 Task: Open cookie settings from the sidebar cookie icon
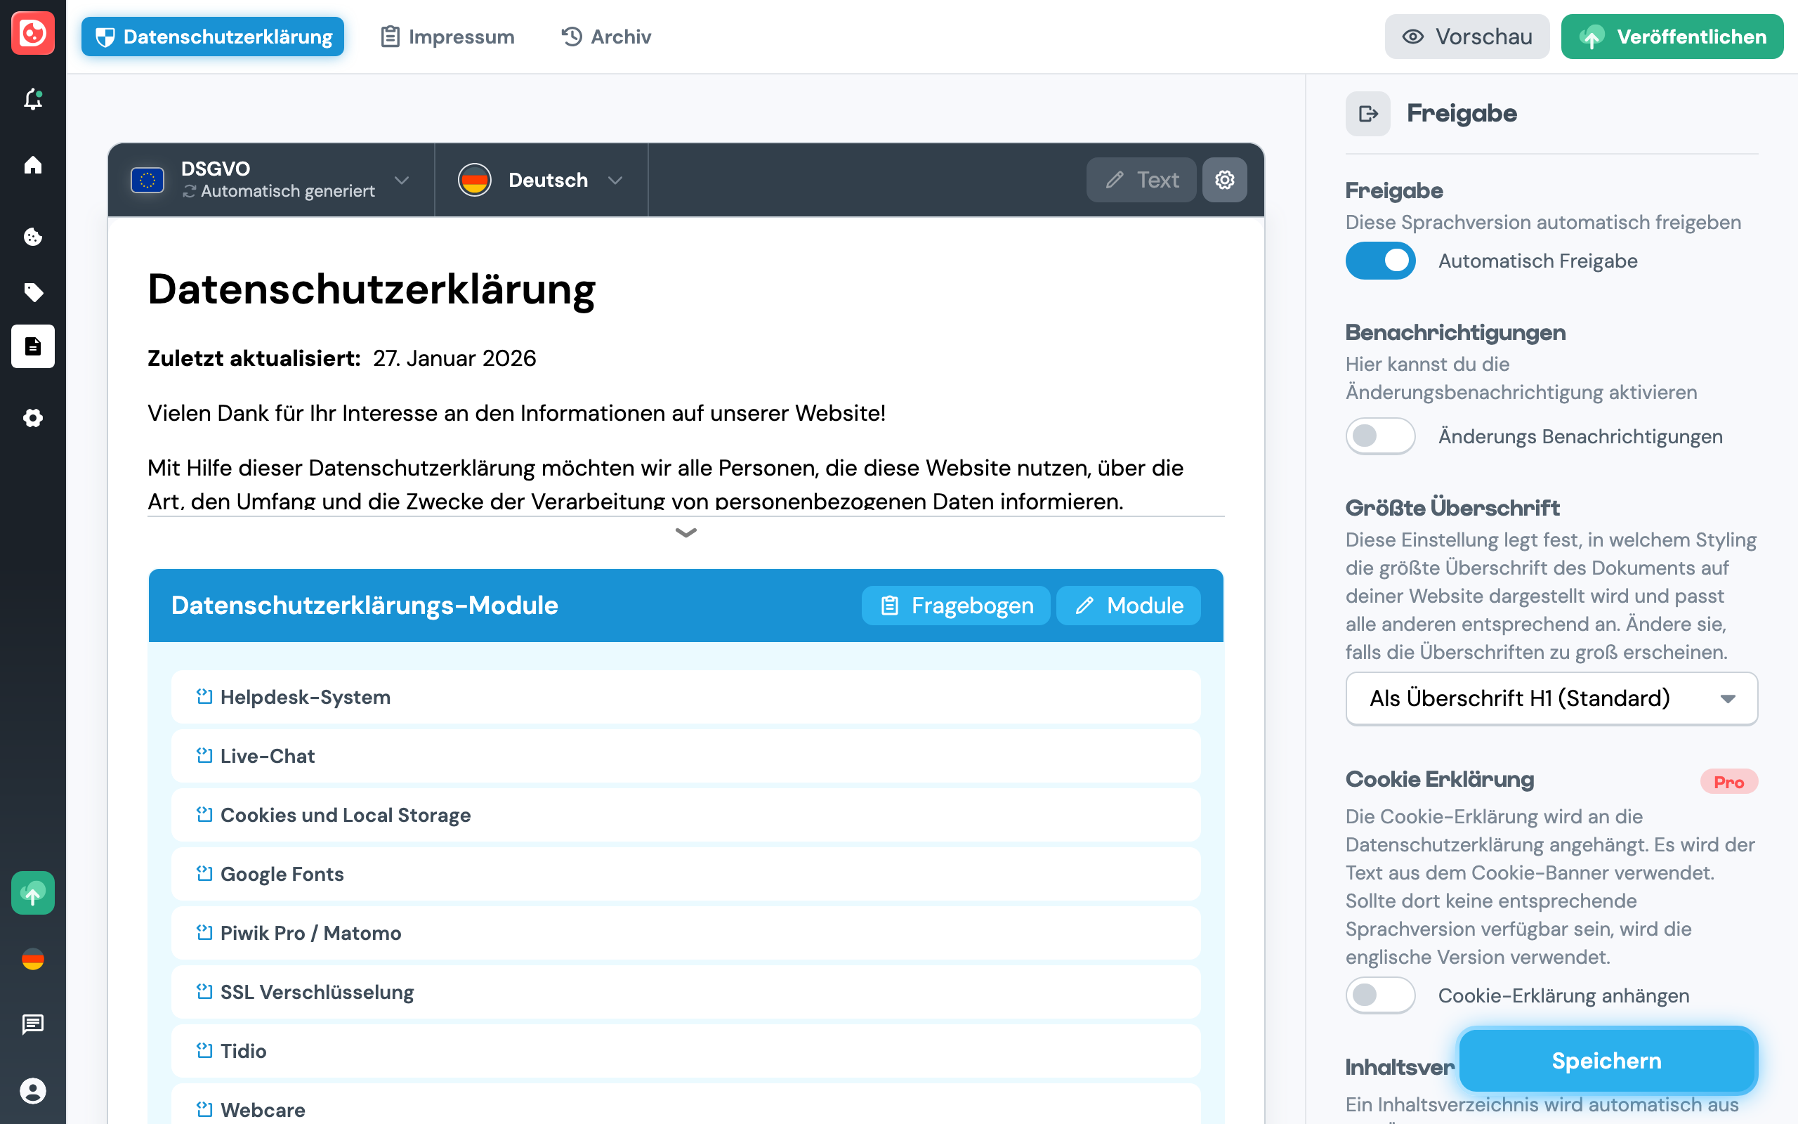tap(33, 237)
